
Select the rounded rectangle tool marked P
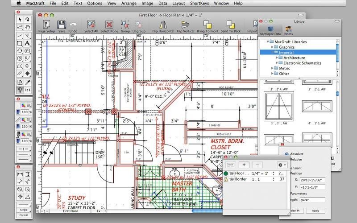28,51
